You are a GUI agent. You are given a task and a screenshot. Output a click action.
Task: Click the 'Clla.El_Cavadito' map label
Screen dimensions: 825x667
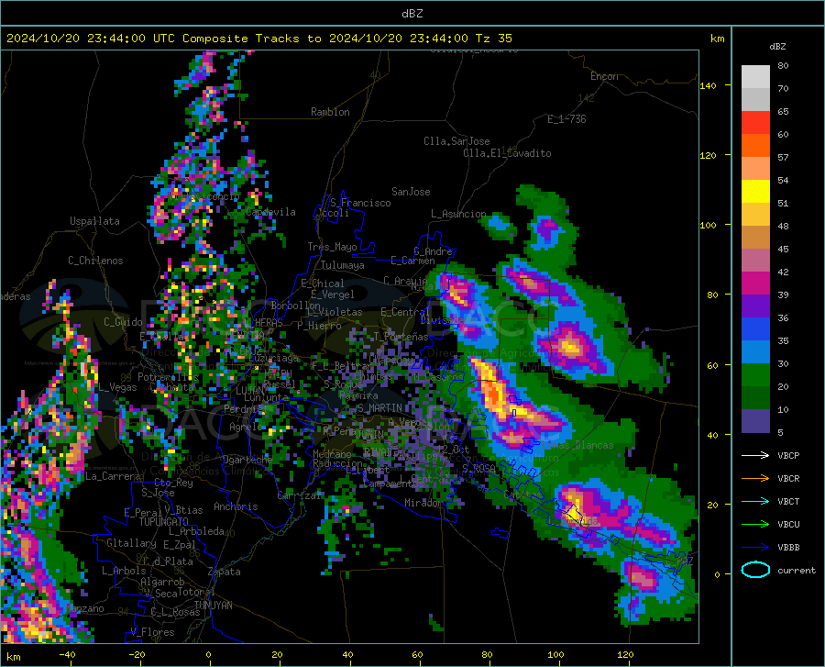point(507,153)
